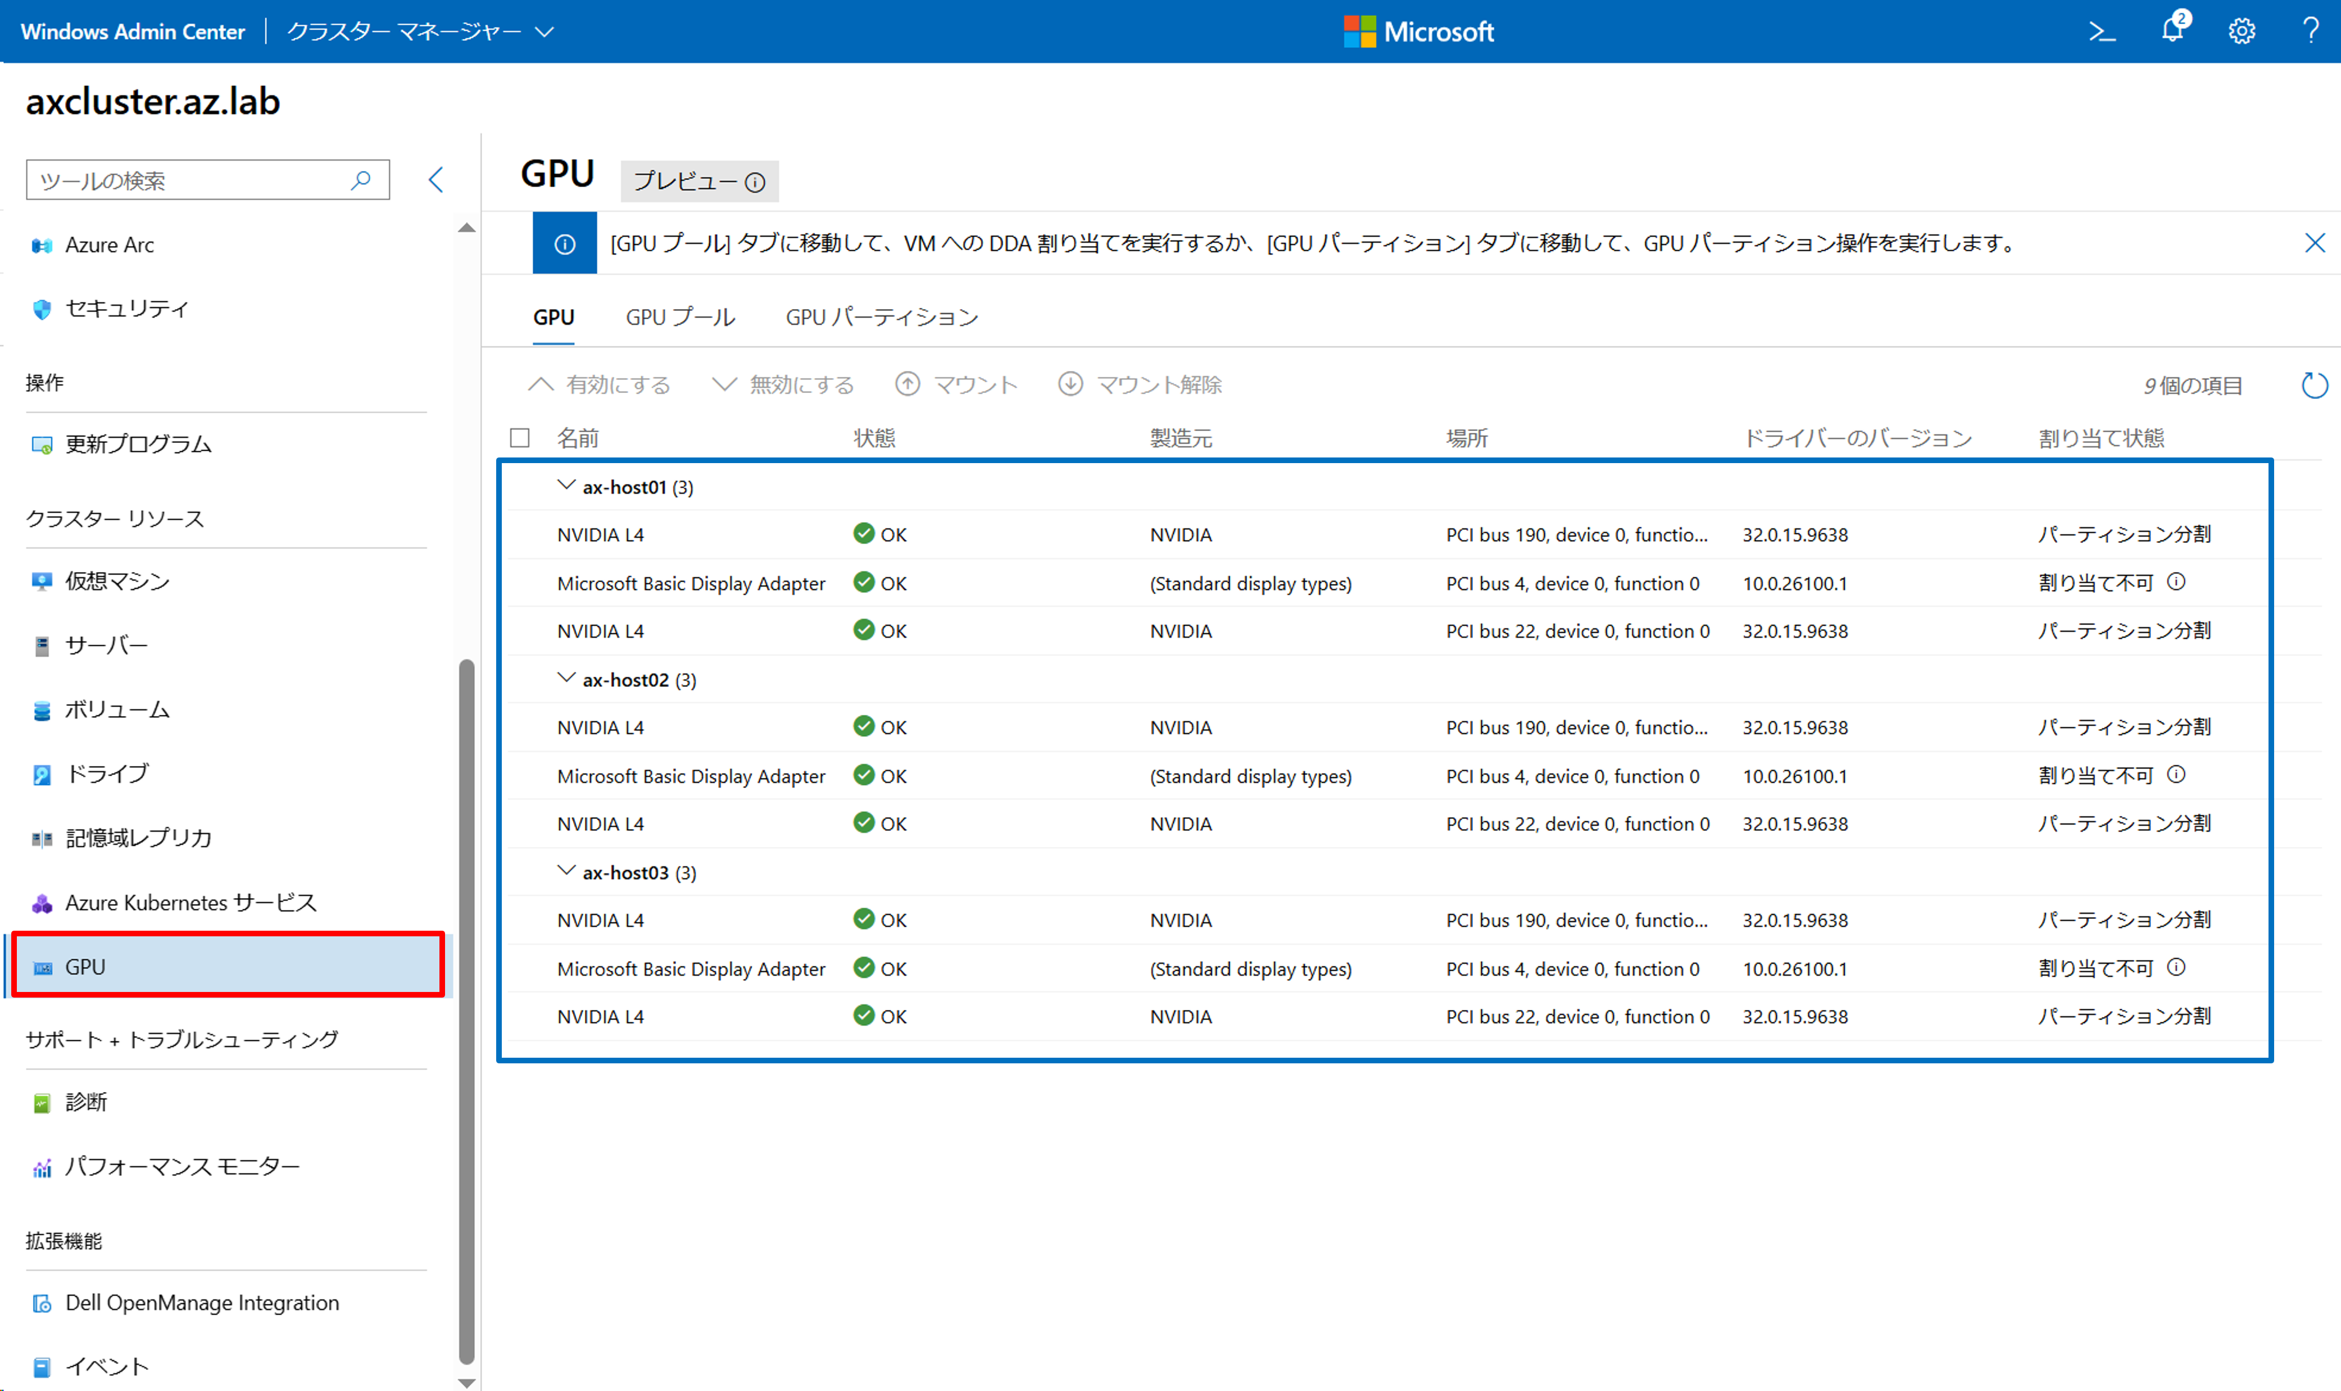Click the info icon beside プレビュー
The width and height of the screenshot is (2341, 1391).
click(x=755, y=183)
